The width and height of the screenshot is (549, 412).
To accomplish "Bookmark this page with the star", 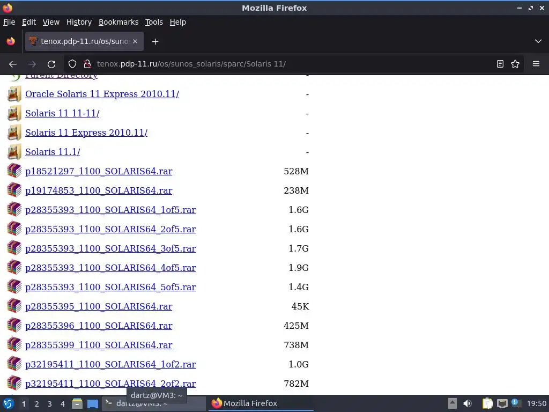I will [x=515, y=64].
